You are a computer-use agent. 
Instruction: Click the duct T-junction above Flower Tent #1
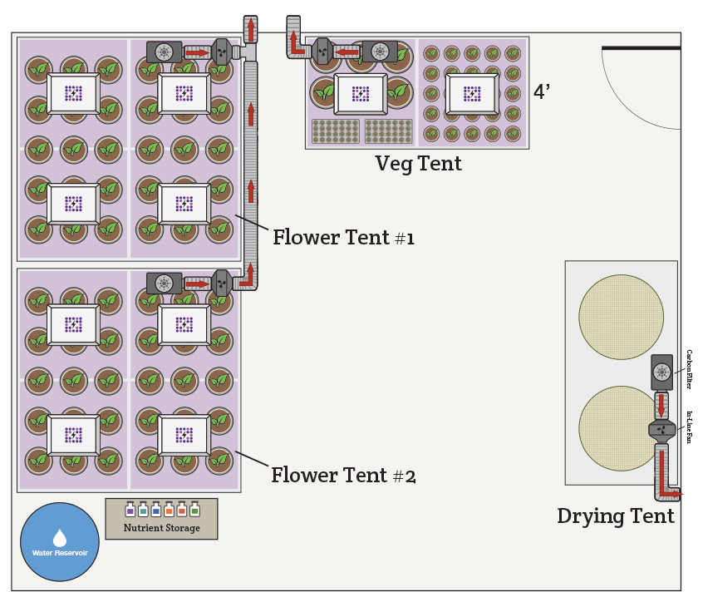coord(248,52)
